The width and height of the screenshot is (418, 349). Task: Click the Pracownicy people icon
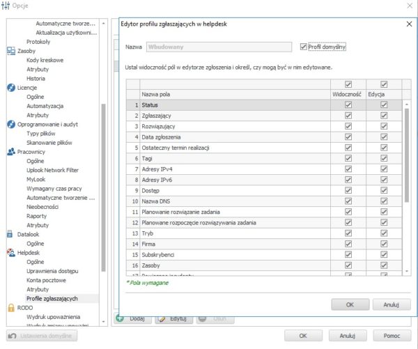tap(11, 152)
